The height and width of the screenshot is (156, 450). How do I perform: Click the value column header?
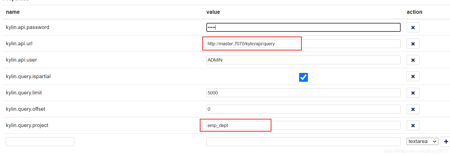(213, 12)
